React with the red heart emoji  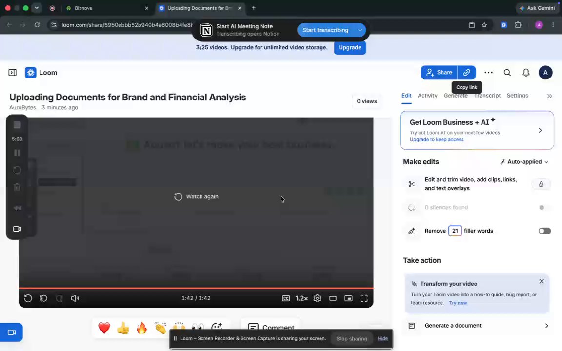(x=104, y=328)
